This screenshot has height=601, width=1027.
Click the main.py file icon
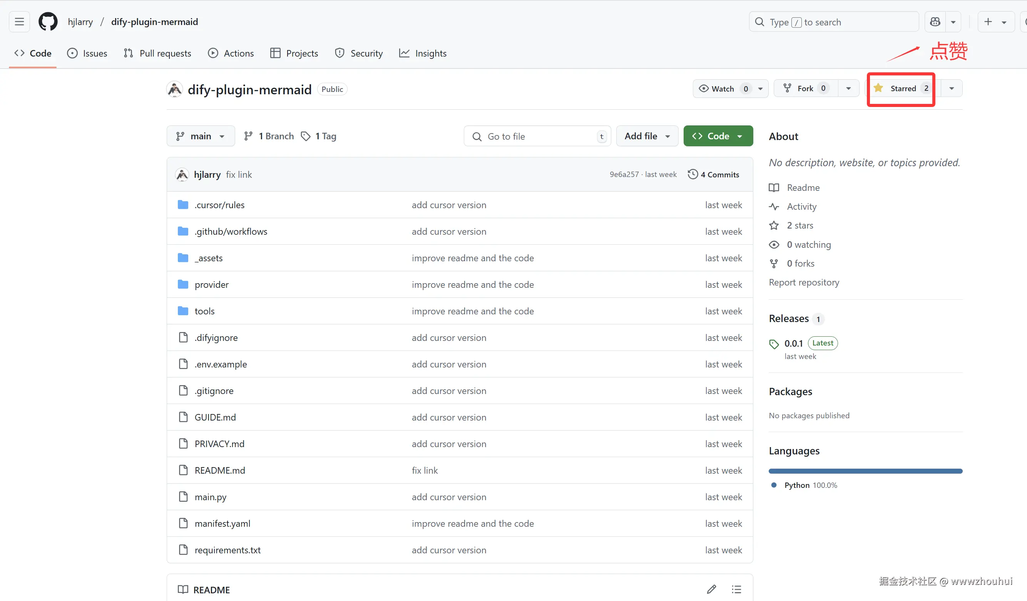point(183,497)
